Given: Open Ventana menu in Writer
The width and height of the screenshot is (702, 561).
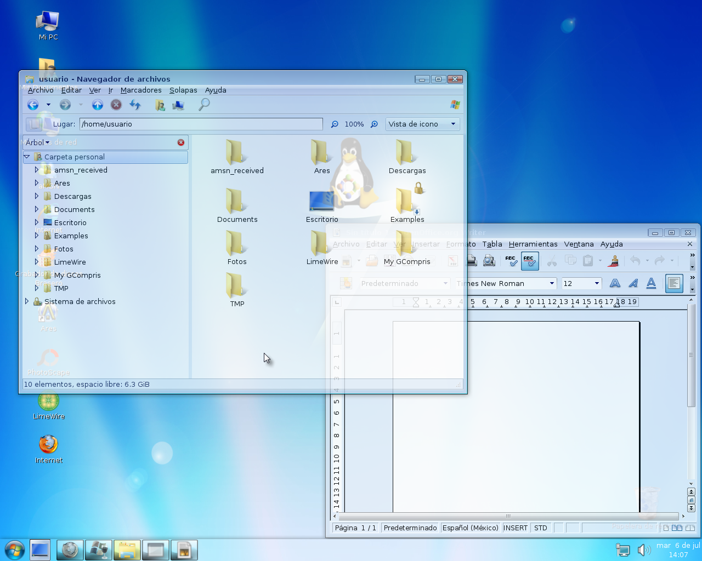Looking at the screenshot, I should tap(579, 244).
